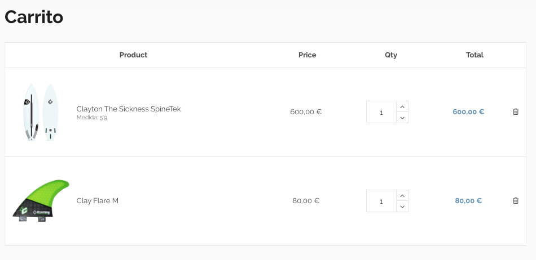Click the Price column header
The width and height of the screenshot is (536, 260).
tap(307, 55)
